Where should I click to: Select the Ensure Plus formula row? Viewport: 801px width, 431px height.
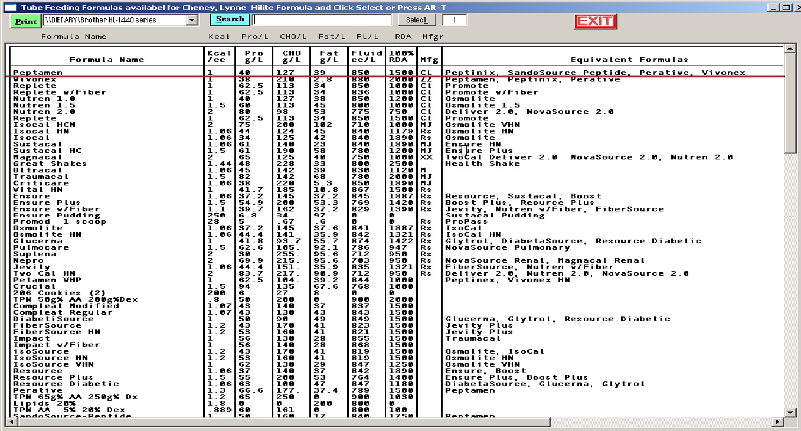396,203
